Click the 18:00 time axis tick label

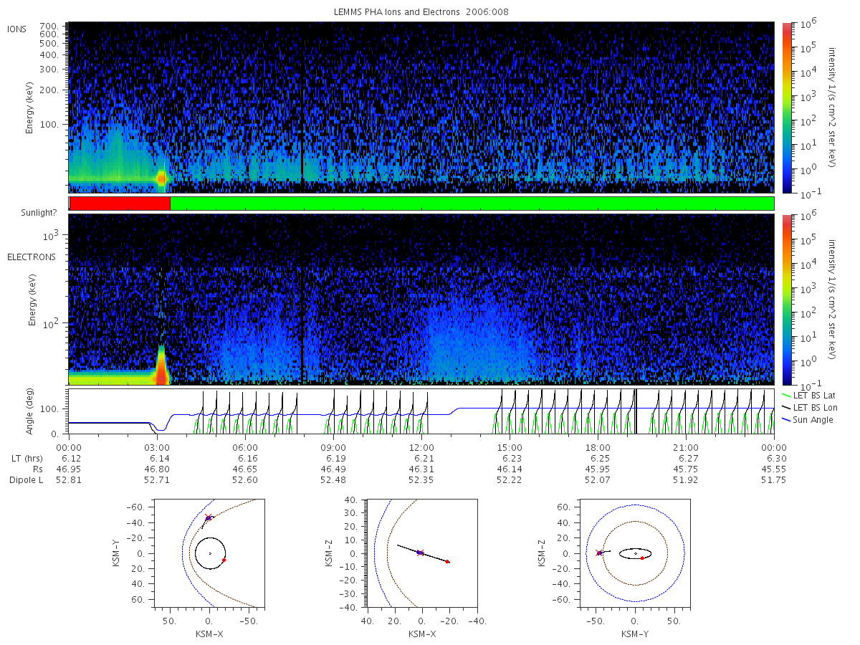(x=598, y=446)
